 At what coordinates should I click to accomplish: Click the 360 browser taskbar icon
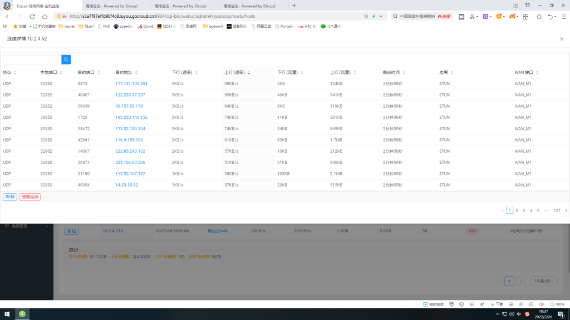[22, 314]
